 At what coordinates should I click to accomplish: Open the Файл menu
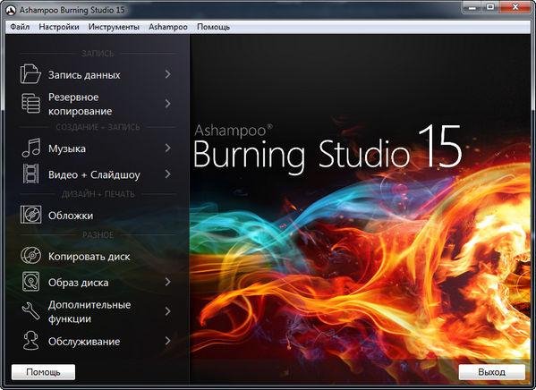20,27
